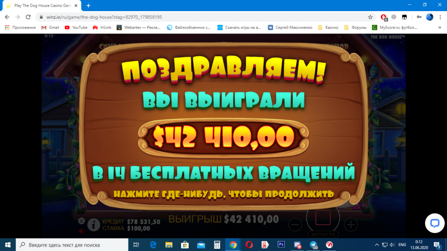This screenshot has height=251, width=447.
Task: Expand the system tray hidden icons
Action: 376,245
